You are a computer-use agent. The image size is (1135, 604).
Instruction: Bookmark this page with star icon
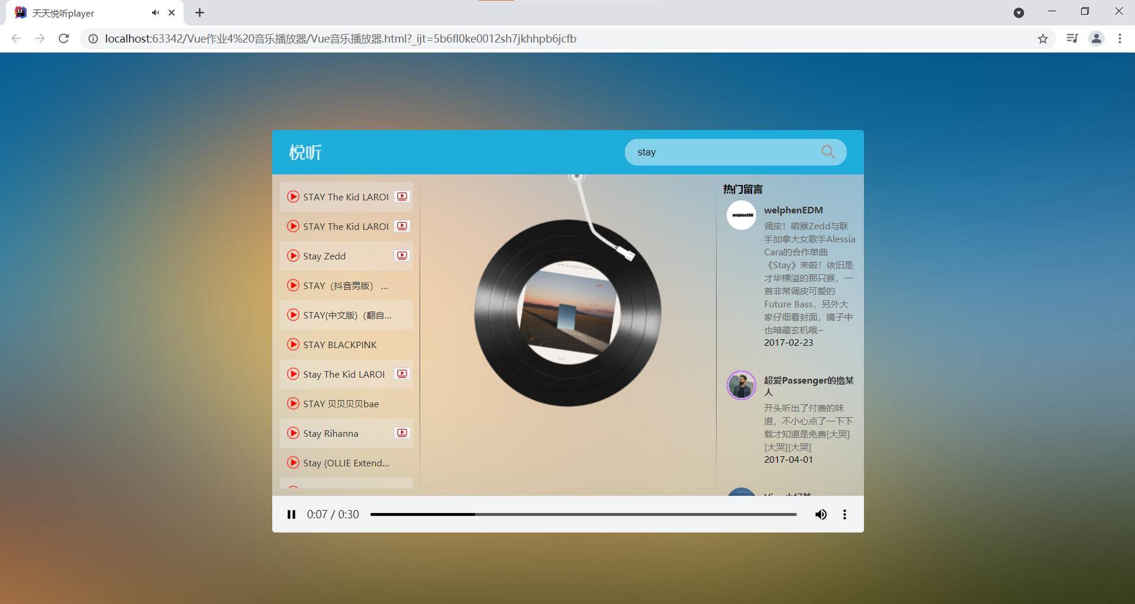1043,38
